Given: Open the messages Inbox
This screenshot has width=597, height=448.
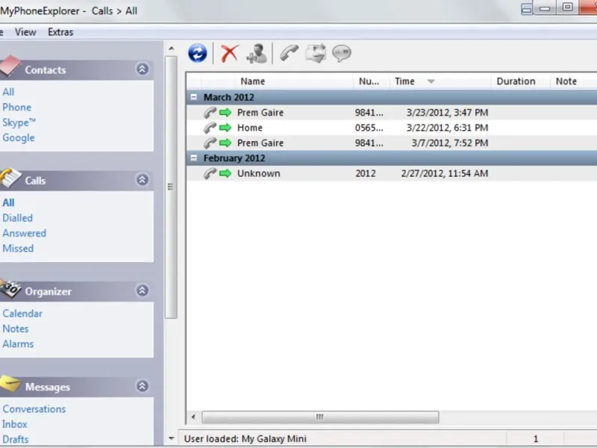Looking at the screenshot, I should 14,424.
